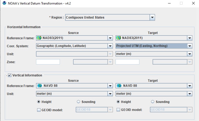Click the disabled source horizontal Unit dropdown
199x121 pixels.
(x=74, y=54)
